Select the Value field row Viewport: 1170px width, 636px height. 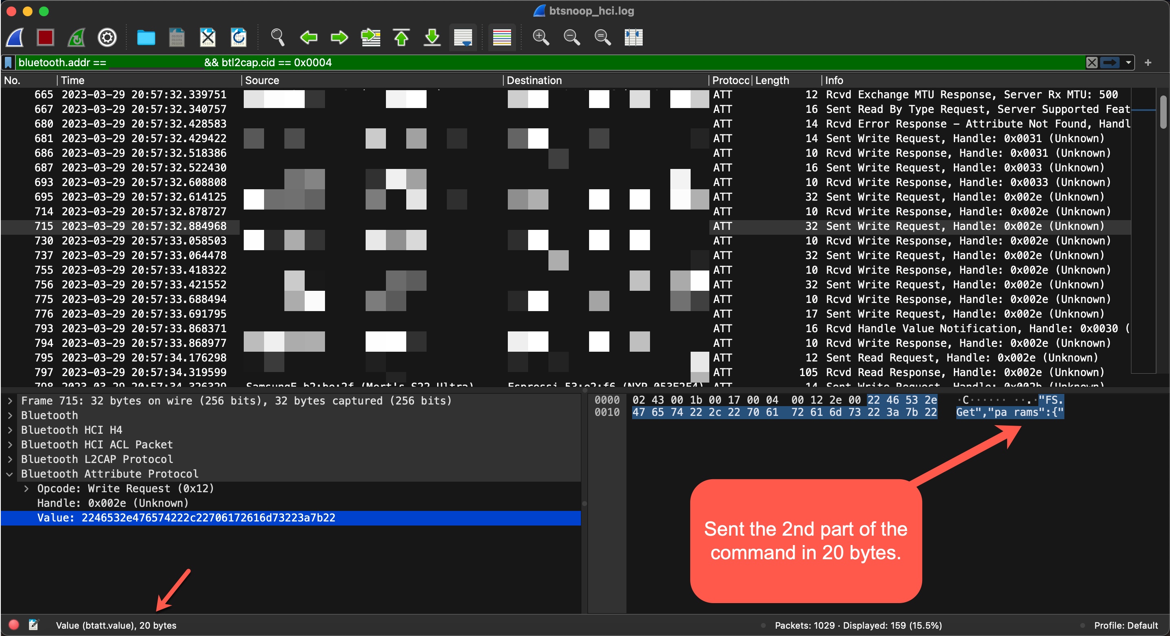(291, 518)
